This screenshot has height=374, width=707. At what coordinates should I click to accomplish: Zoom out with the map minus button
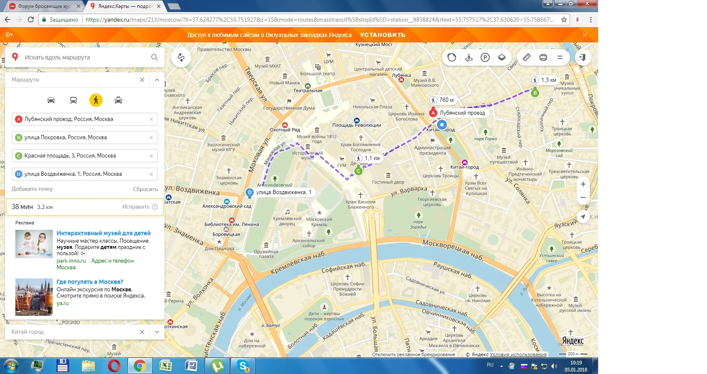(x=583, y=197)
